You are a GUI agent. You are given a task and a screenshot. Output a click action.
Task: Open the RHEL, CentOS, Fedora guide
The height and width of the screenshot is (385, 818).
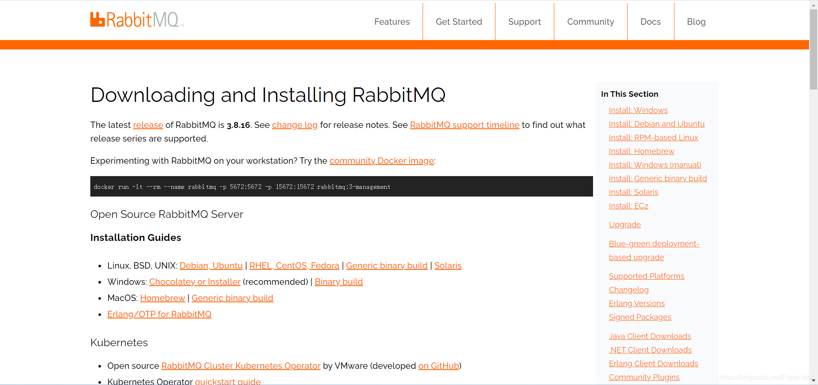294,266
